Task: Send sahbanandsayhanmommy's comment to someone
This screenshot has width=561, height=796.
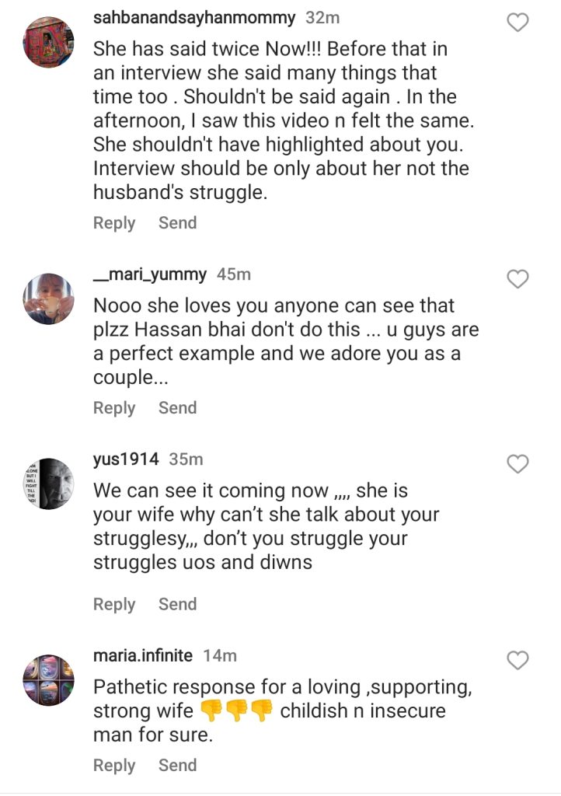Action: (x=177, y=223)
